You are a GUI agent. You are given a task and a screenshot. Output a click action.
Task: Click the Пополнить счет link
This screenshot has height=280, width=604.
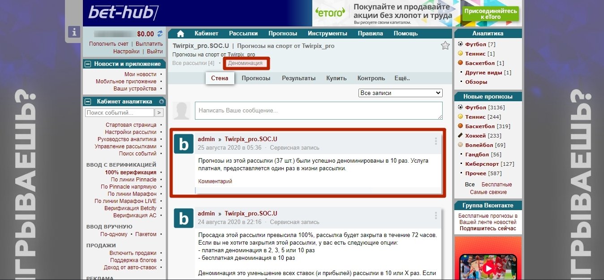(x=108, y=44)
